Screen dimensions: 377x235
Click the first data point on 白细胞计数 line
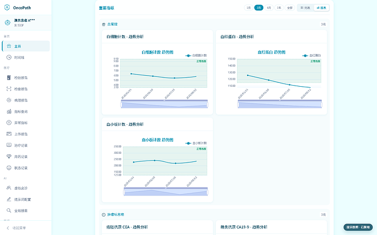tap(131, 74)
